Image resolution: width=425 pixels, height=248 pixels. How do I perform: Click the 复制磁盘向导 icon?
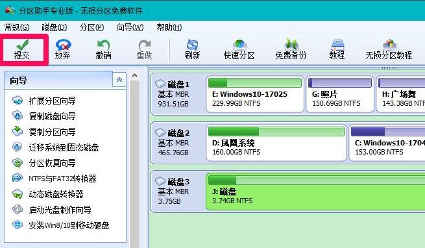coord(18,116)
